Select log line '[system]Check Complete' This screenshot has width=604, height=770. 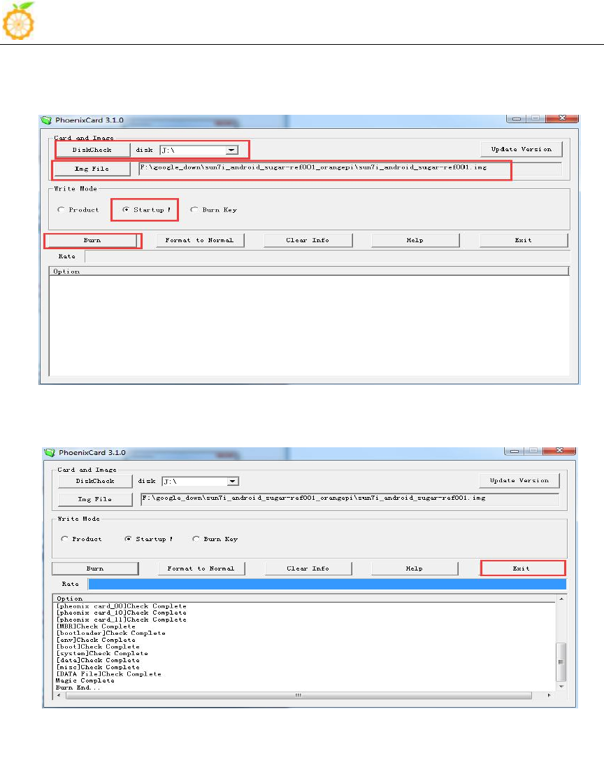[x=102, y=653]
